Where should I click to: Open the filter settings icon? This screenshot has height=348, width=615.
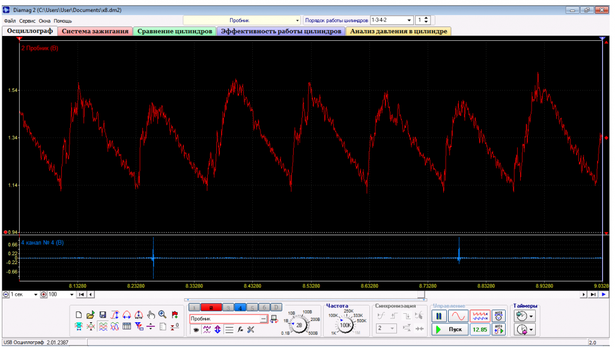(x=139, y=326)
